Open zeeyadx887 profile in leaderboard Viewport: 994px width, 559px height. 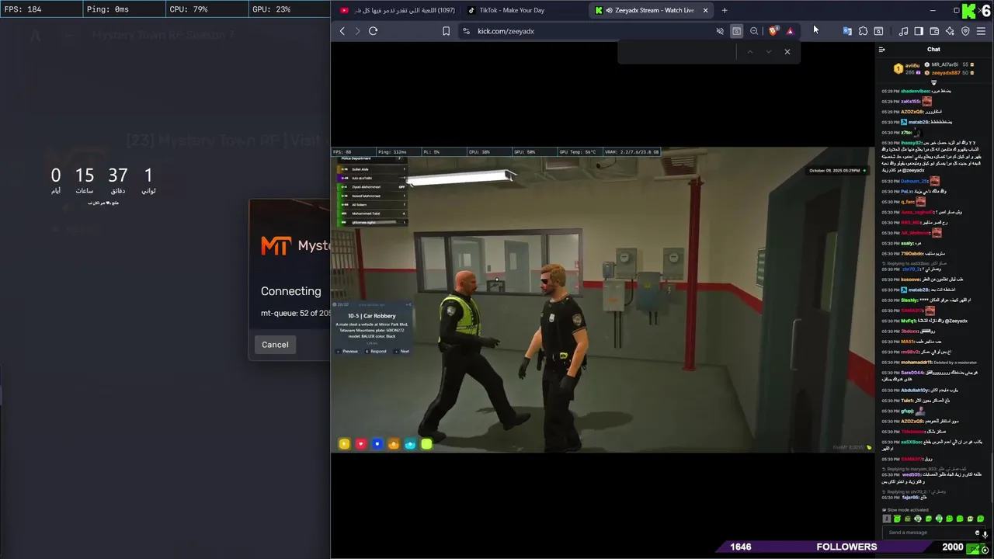click(946, 72)
